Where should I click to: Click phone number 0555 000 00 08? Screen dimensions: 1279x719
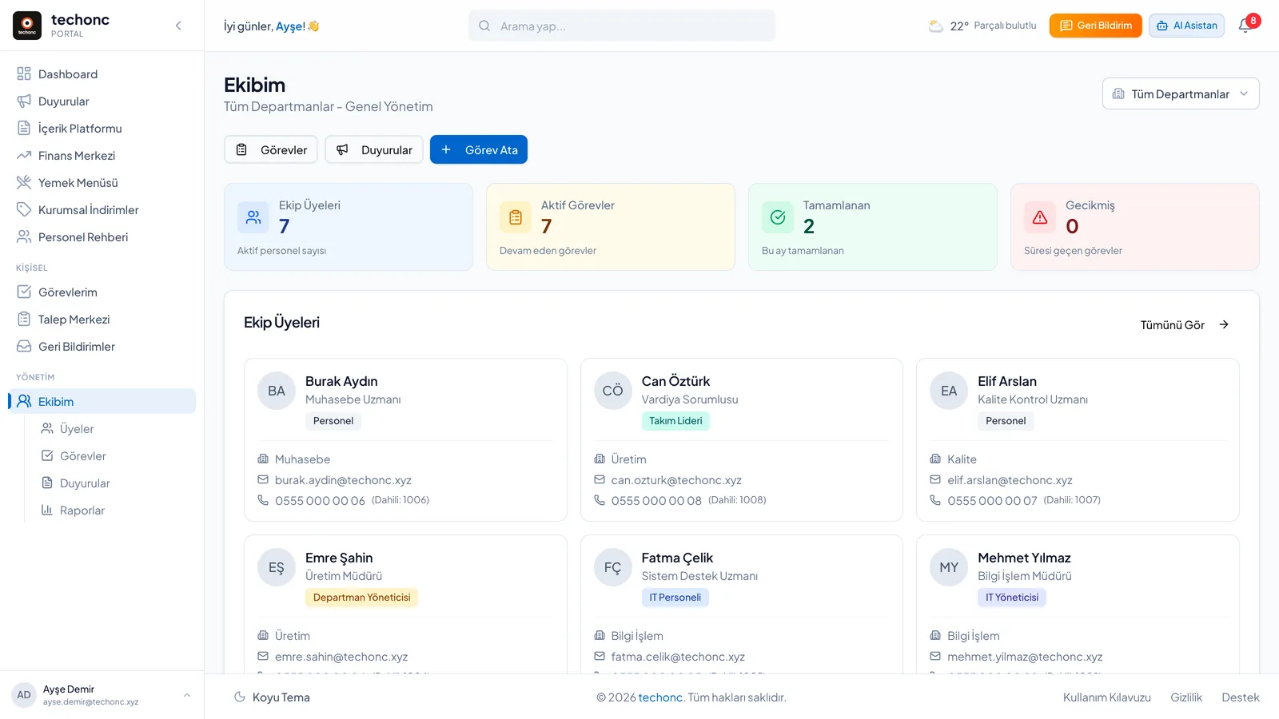tap(656, 501)
